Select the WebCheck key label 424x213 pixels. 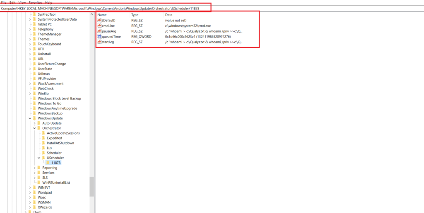(x=46, y=88)
